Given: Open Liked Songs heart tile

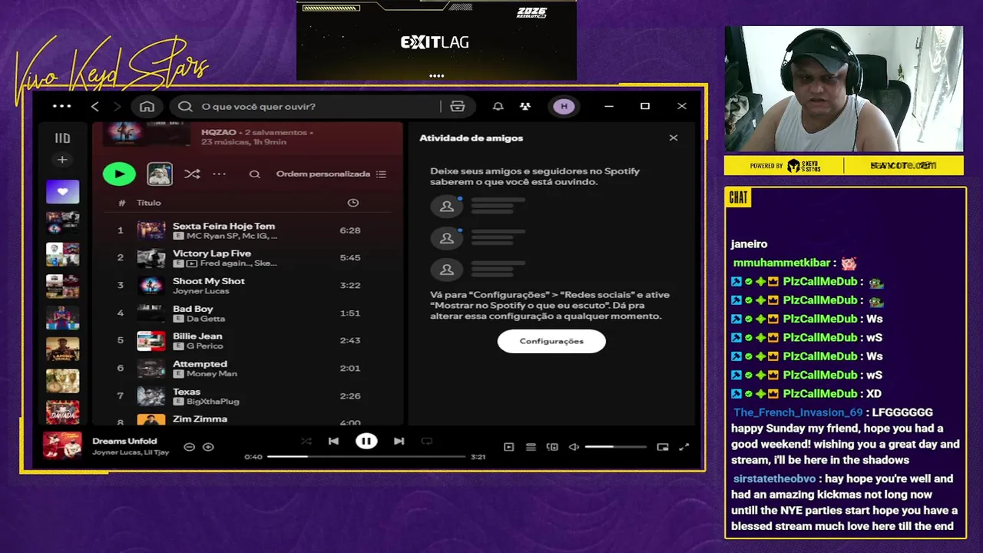Looking at the screenshot, I should [62, 191].
